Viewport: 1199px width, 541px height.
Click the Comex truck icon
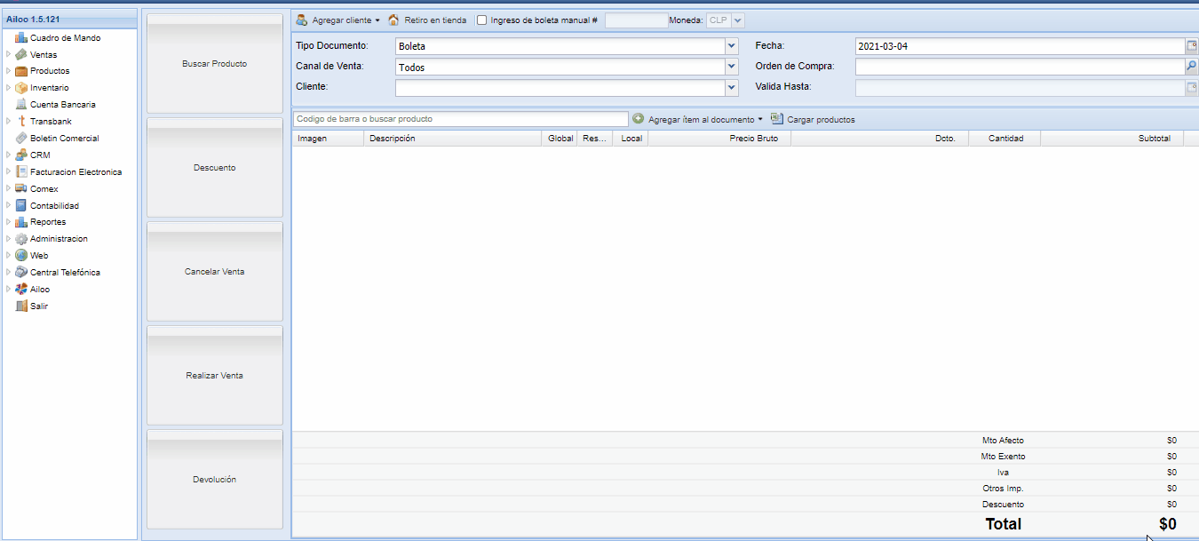(21, 188)
